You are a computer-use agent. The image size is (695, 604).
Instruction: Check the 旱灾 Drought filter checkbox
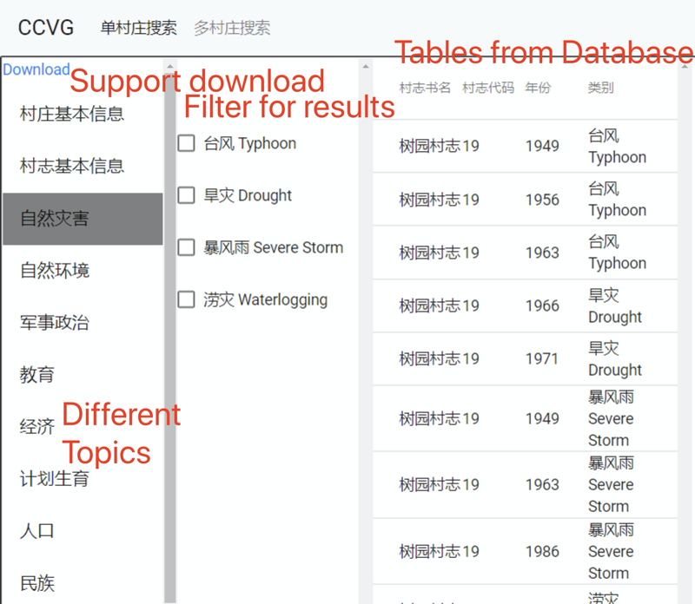[x=186, y=195]
